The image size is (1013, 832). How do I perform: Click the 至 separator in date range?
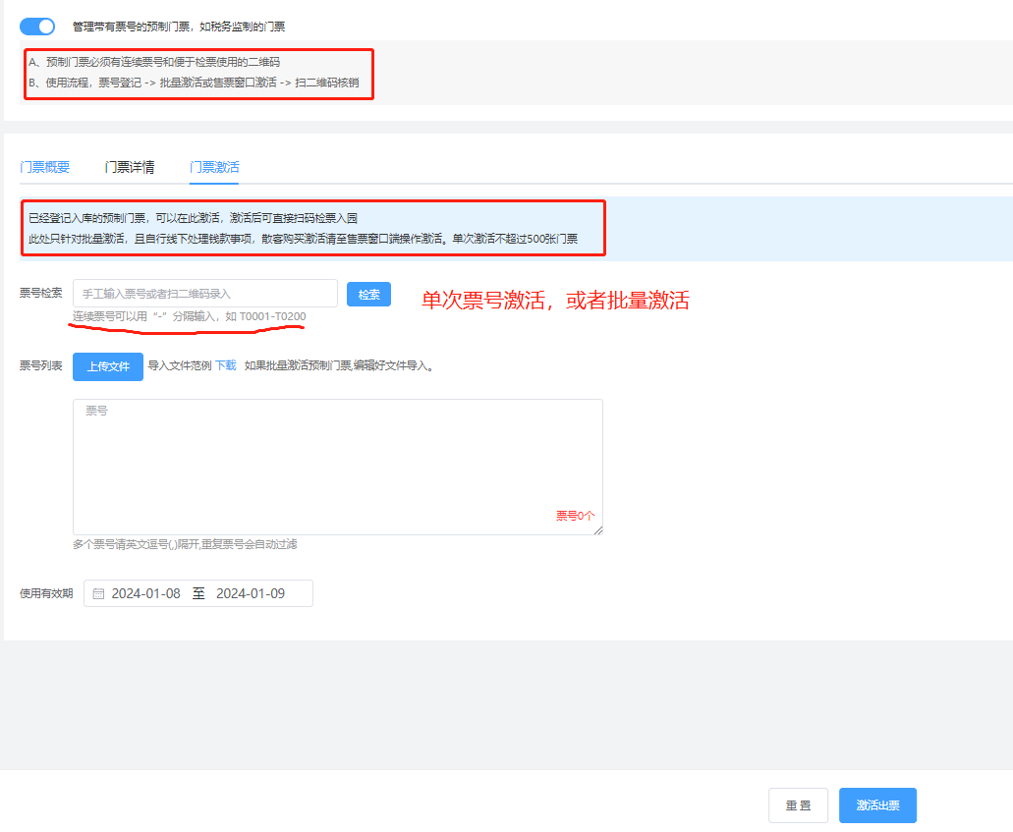click(x=198, y=594)
